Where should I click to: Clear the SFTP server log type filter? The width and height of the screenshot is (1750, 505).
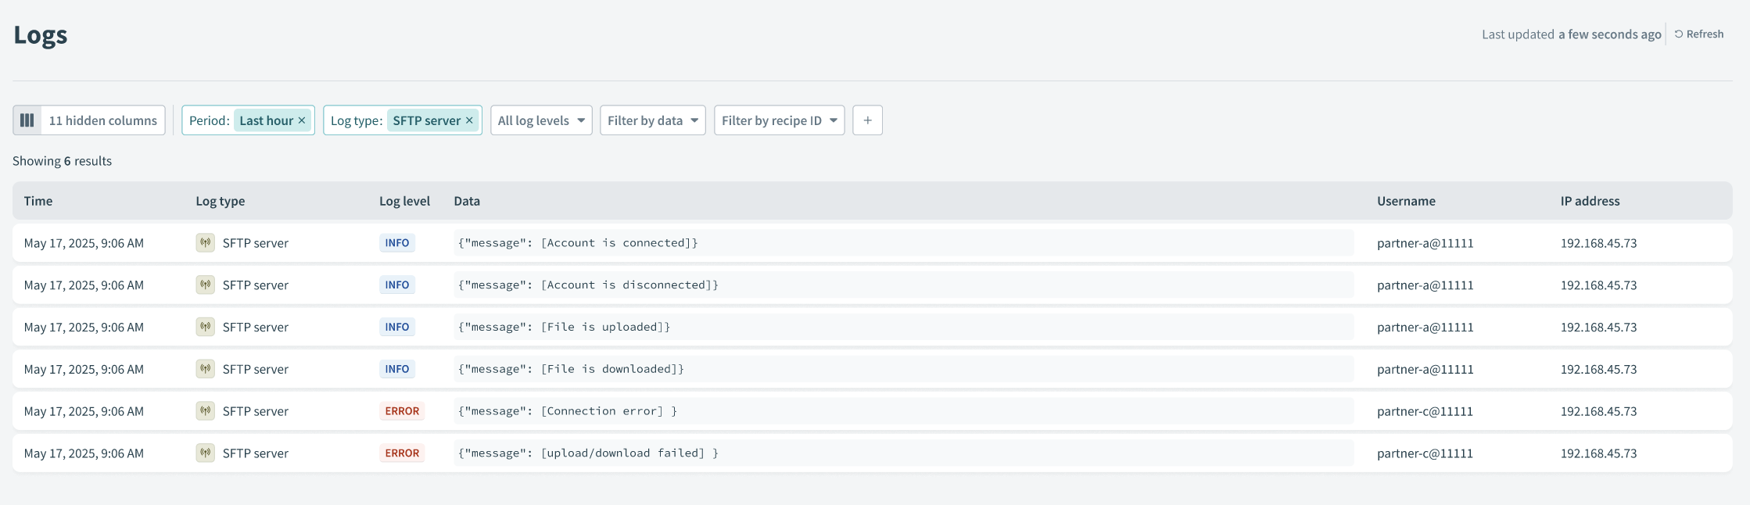click(x=469, y=120)
